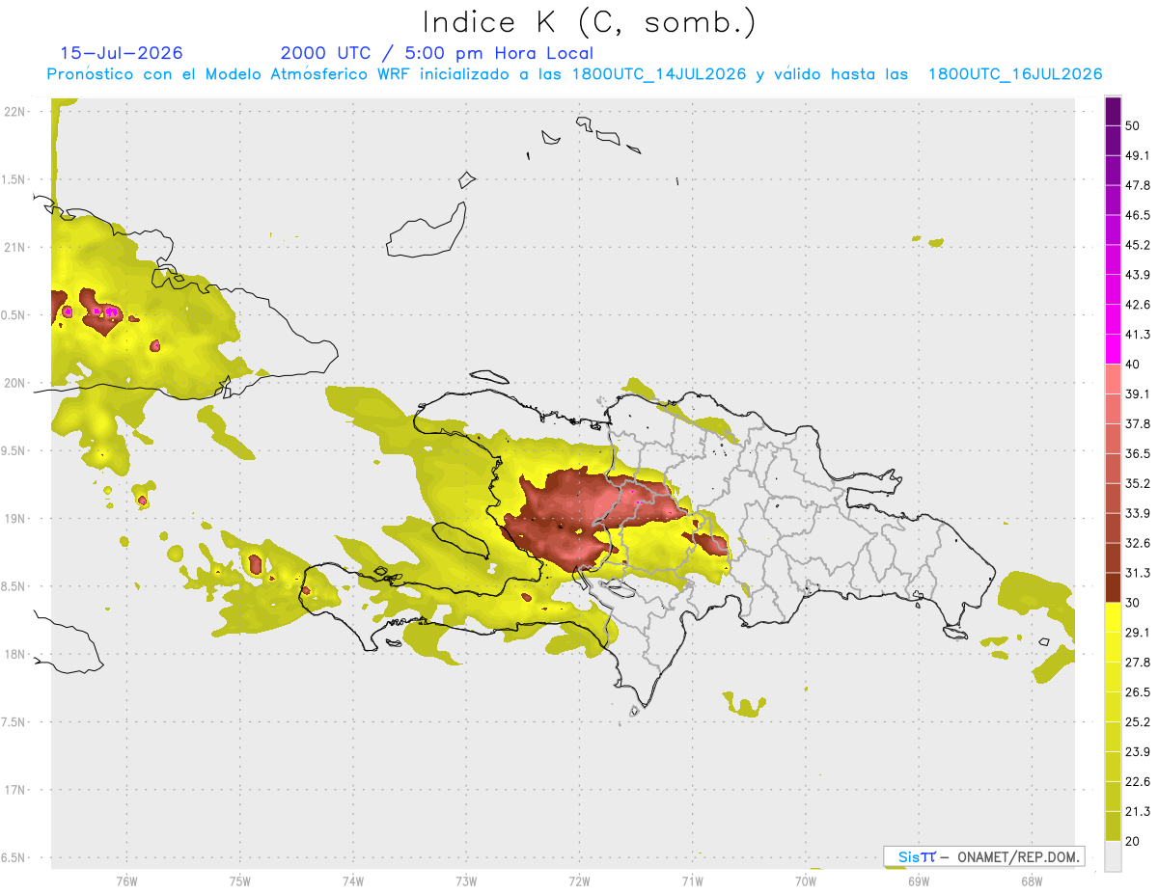Click the colorbar value 43.9
The height and width of the screenshot is (894, 1158).
[1137, 275]
